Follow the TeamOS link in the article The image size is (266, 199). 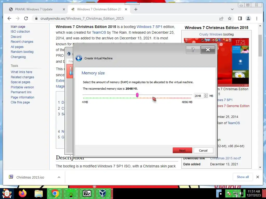point(99,32)
